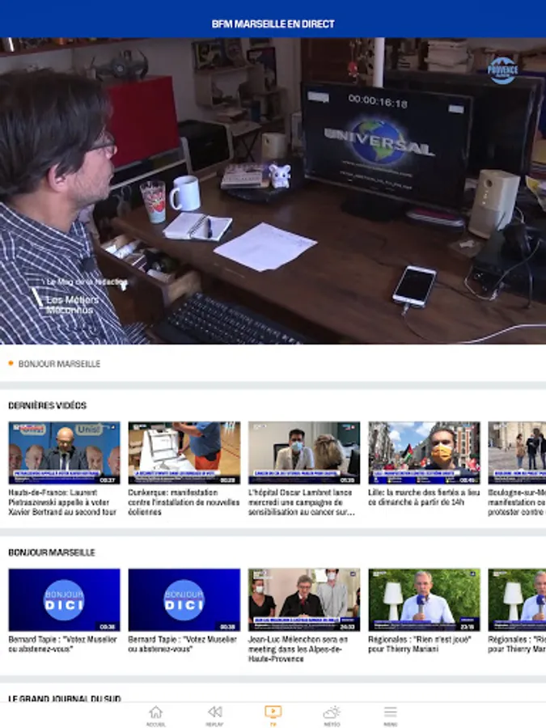Viewport: 546px width, 728px height.
Task: Open the Laurent Pietraszewski video thumbnail
Action: (x=64, y=453)
